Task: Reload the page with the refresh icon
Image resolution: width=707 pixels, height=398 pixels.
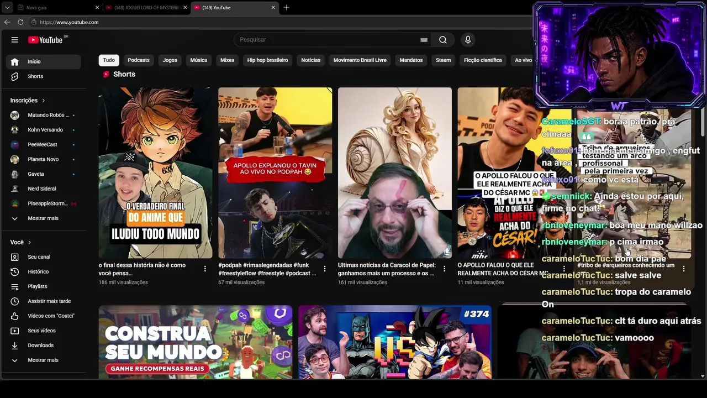Action: click(x=20, y=22)
